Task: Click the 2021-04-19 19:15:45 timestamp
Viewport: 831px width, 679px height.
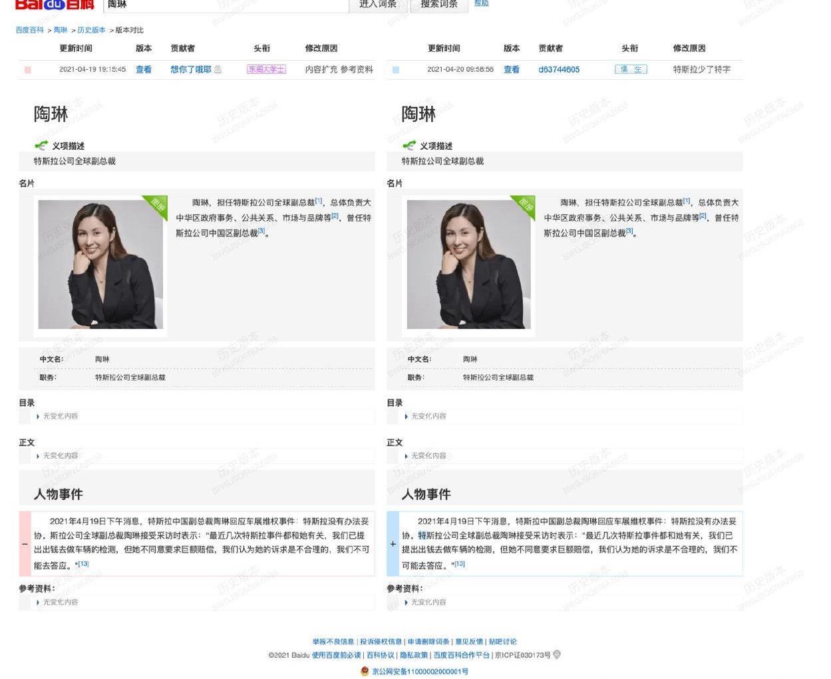Action: (92, 69)
